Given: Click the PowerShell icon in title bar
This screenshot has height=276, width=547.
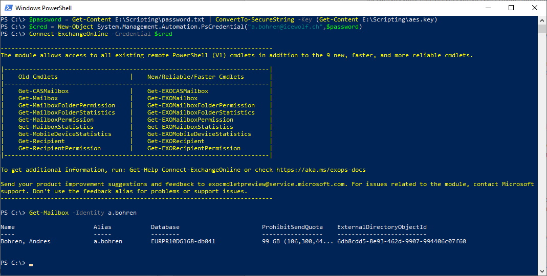Looking at the screenshot, I should (x=8, y=8).
